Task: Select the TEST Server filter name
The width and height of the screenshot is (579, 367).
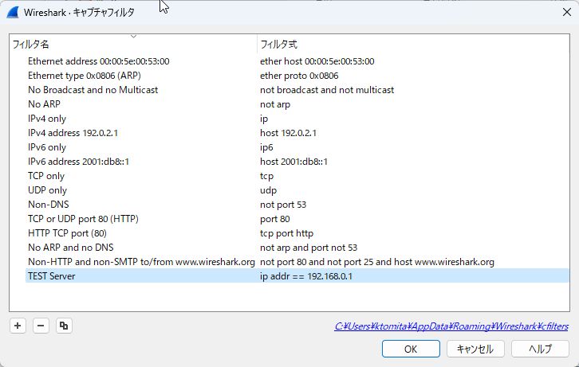Action: pyautogui.click(x=51, y=276)
